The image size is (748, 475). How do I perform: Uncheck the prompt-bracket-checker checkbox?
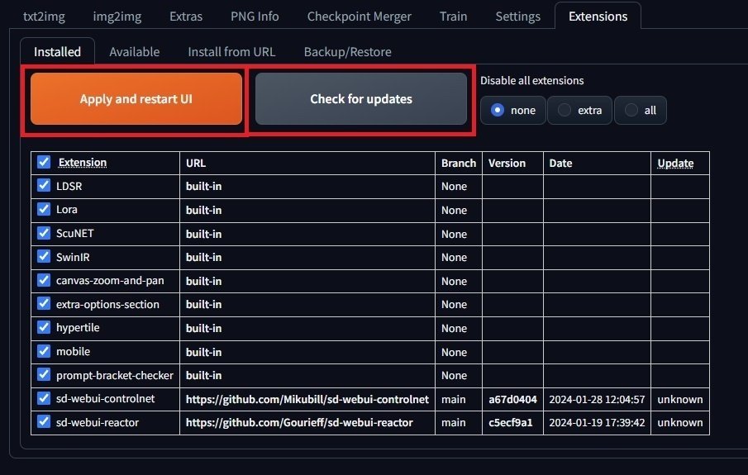44,374
